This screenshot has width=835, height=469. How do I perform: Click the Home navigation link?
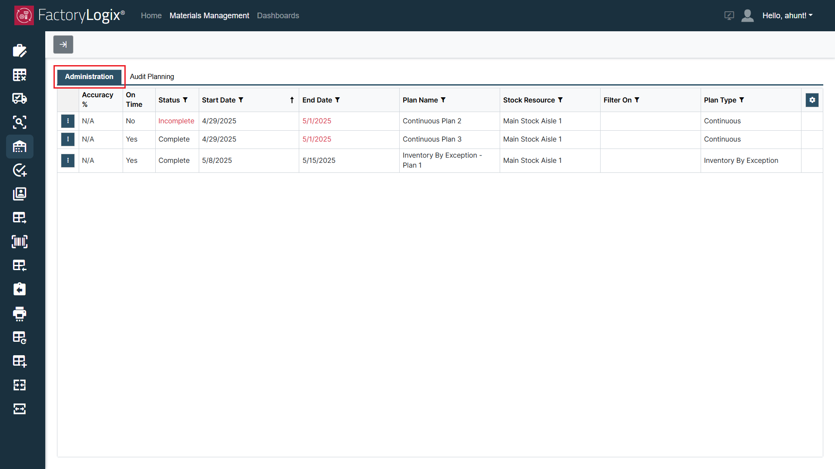[x=151, y=15]
